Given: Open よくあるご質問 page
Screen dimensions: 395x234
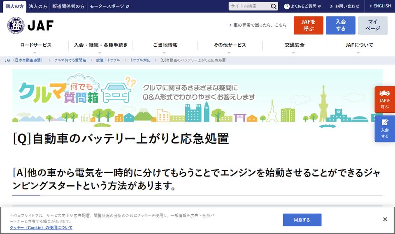Looking at the screenshot, I should click(303, 6).
